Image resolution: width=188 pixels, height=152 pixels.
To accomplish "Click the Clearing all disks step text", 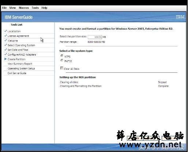I will [x=69, y=82].
